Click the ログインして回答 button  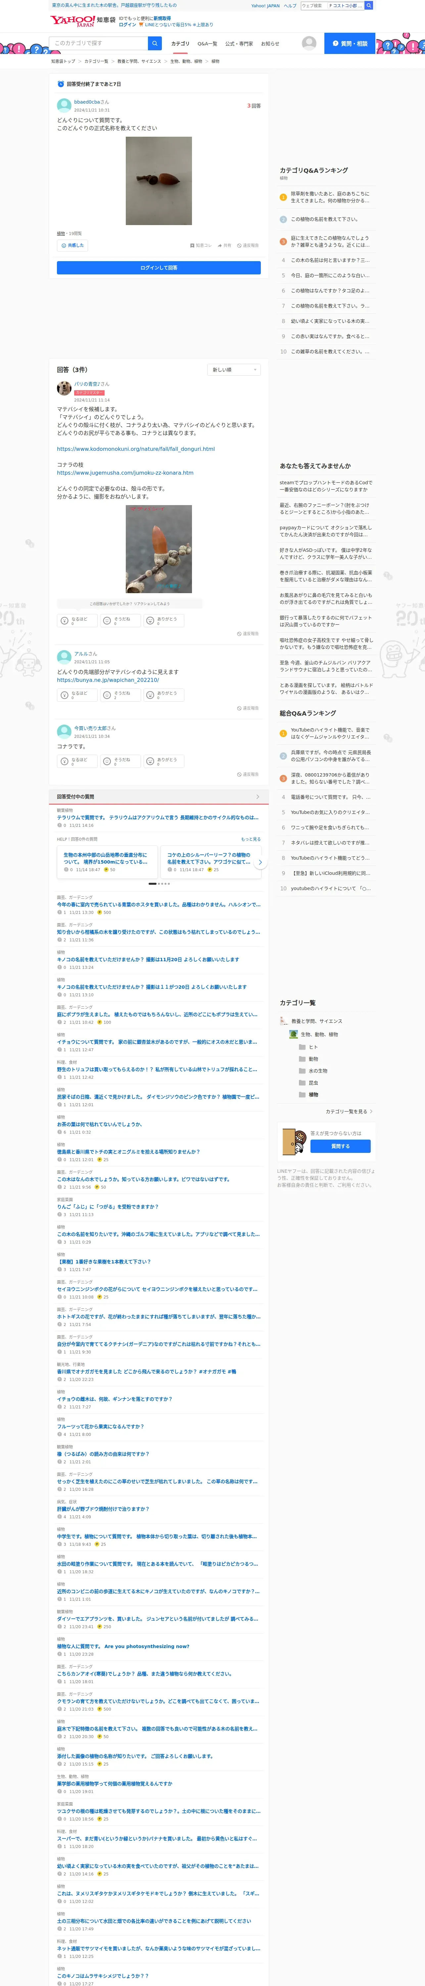tap(159, 267)
